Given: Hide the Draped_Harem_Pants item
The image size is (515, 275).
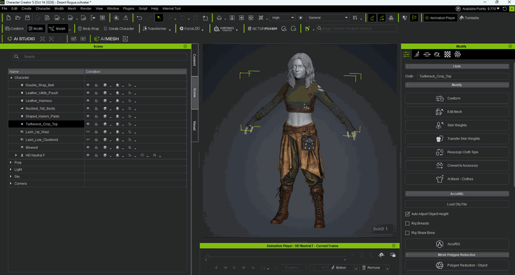Looking at the screenshot, I should coord(88,117).
